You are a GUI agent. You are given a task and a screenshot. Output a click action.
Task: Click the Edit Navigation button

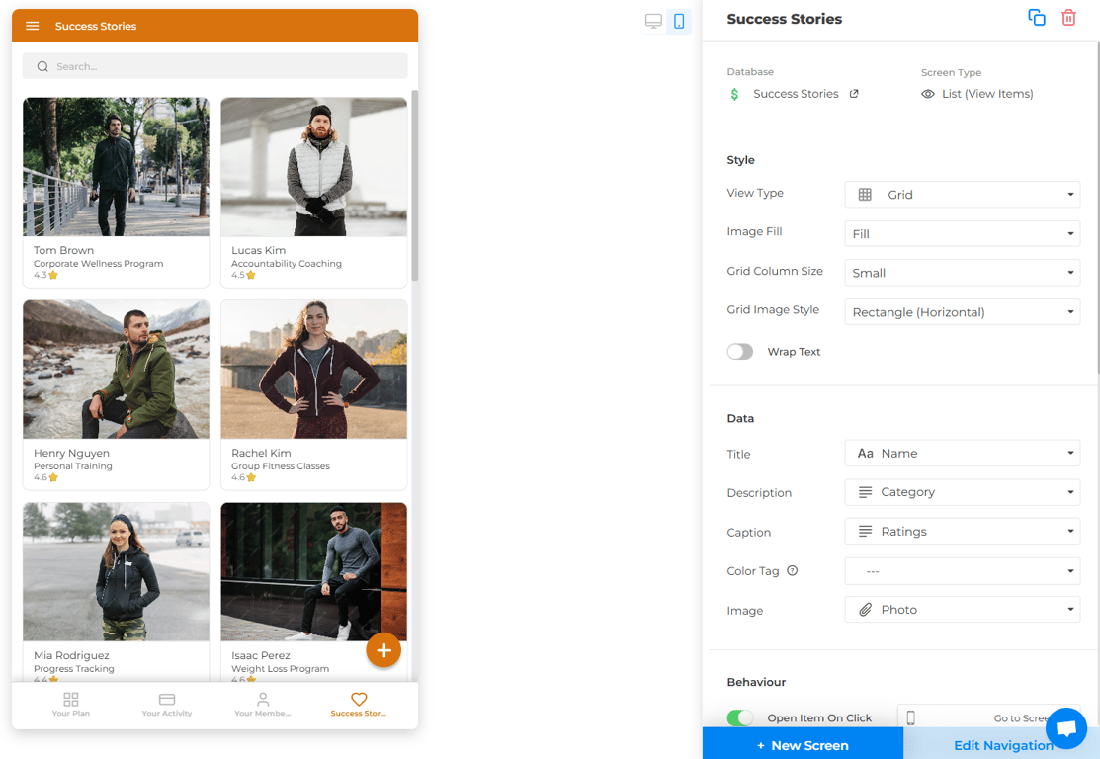[x=1003, y=745]
